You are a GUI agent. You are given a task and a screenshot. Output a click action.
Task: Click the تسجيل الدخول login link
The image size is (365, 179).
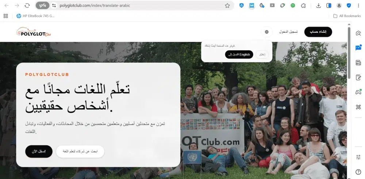tap(288, 32)
